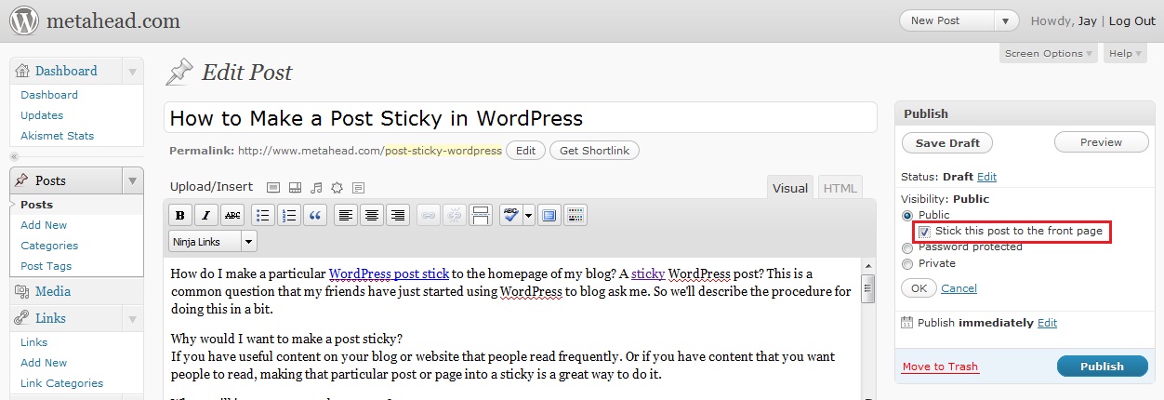Click the Media menu icon
Image resolution: width=1164 pixels, height=400 pixels.
tap(21, 291)
